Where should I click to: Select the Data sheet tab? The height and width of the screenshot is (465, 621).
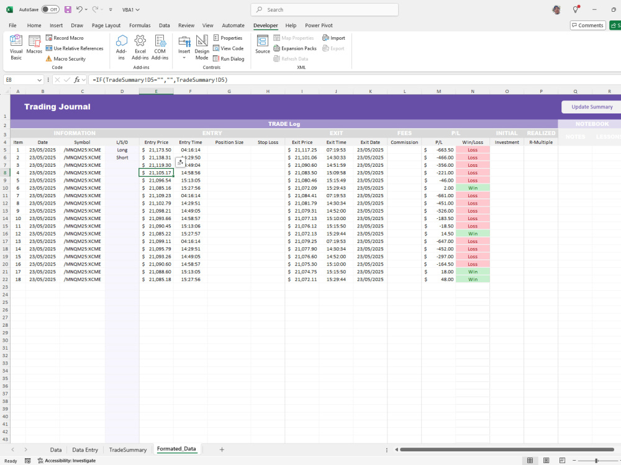(56, 449)
